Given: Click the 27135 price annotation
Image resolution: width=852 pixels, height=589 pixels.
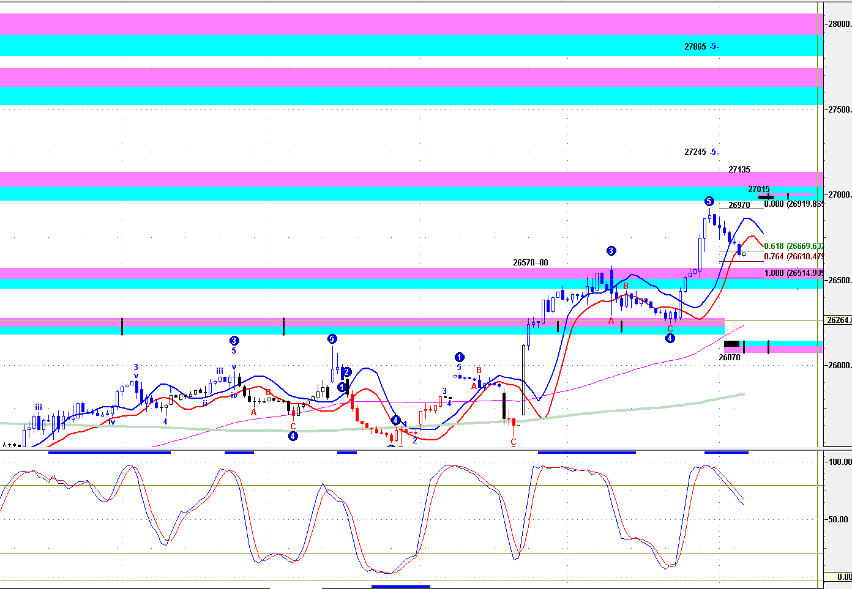Looking at the screenshot, I should point(739,169).
